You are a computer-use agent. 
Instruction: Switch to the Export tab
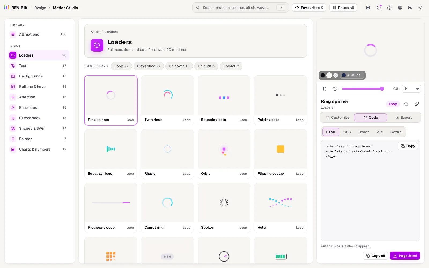click(404, 117)
